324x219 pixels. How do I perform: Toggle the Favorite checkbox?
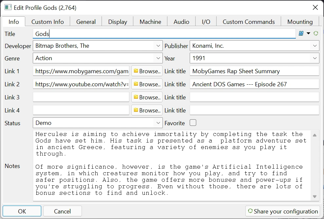pyautogui.click(x=193, y=123)
